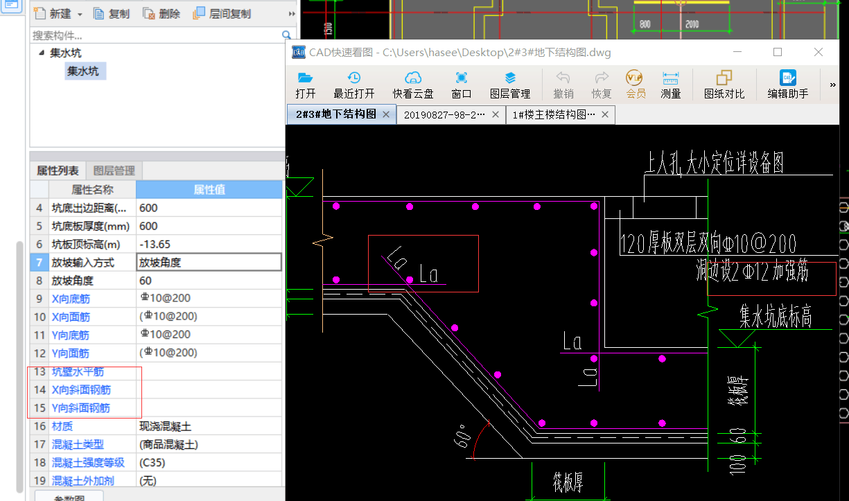Open 图层管理 layer manager in CAD toolbar
Screen dimensions: 849x501
(x=510, y=85)
